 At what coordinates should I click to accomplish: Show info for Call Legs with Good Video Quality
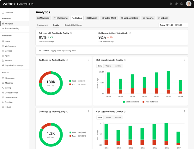tap(130, 33)
